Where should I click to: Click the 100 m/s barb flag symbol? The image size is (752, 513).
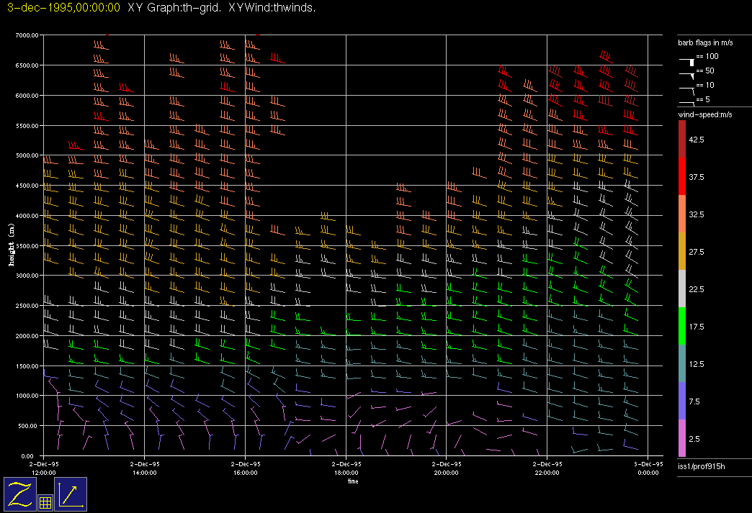click(x=687, y=58)
